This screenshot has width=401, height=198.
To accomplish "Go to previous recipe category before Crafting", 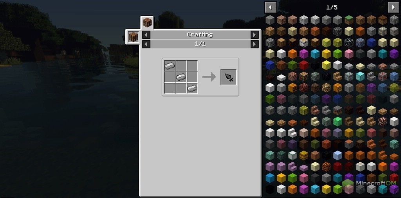I will pyautogui.click(x=146, y=35).
